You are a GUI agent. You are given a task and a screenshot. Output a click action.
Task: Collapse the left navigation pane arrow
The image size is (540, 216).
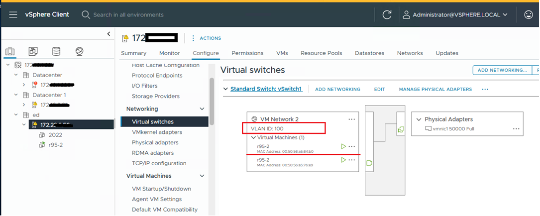pos(109,34)
